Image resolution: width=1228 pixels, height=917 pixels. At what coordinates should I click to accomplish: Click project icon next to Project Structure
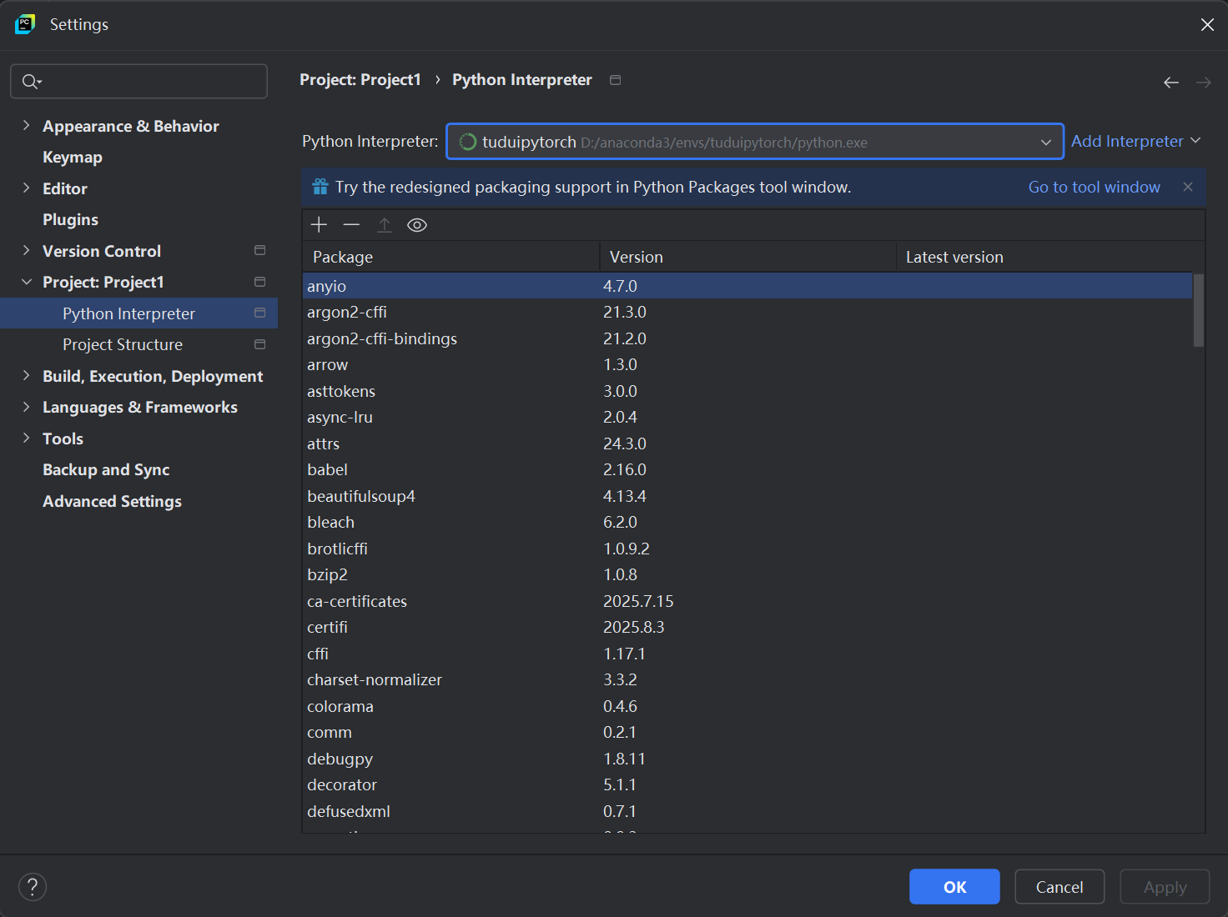(260, 344)
